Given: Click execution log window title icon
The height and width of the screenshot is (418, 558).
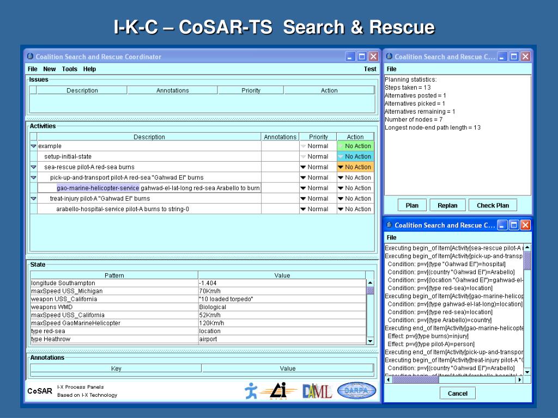Looking at the screenshot, I should tap(389, 225).
